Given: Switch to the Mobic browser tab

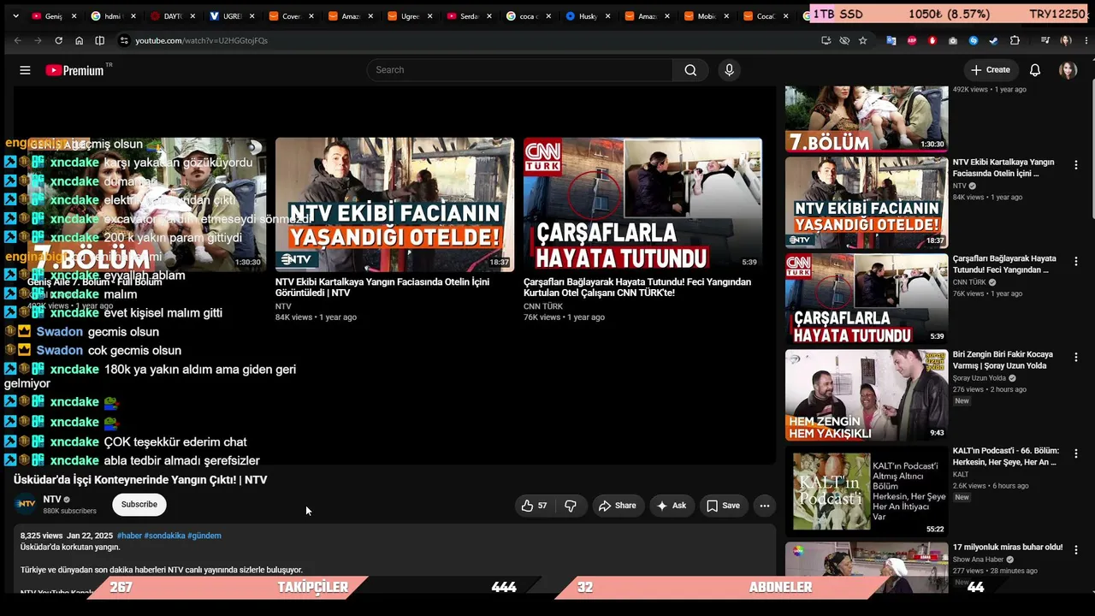Looking at the screenshot, I should (x=707, y=16).
